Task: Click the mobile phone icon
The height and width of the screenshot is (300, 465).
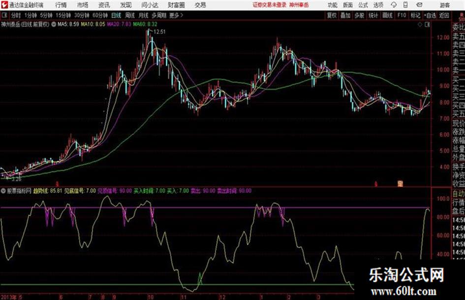Action: click(x=405, y=5)
